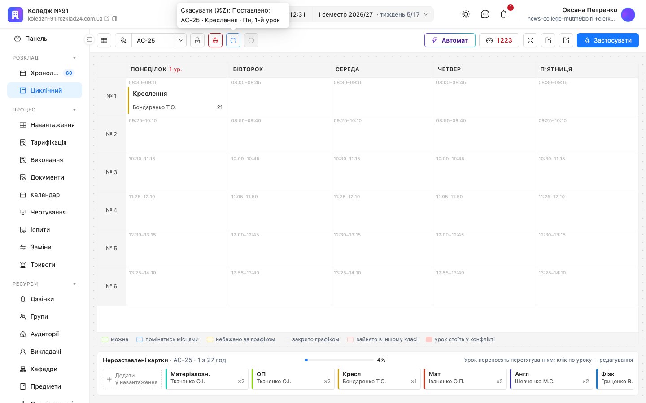Open the user avatar menu

click(x=628, y=14)
